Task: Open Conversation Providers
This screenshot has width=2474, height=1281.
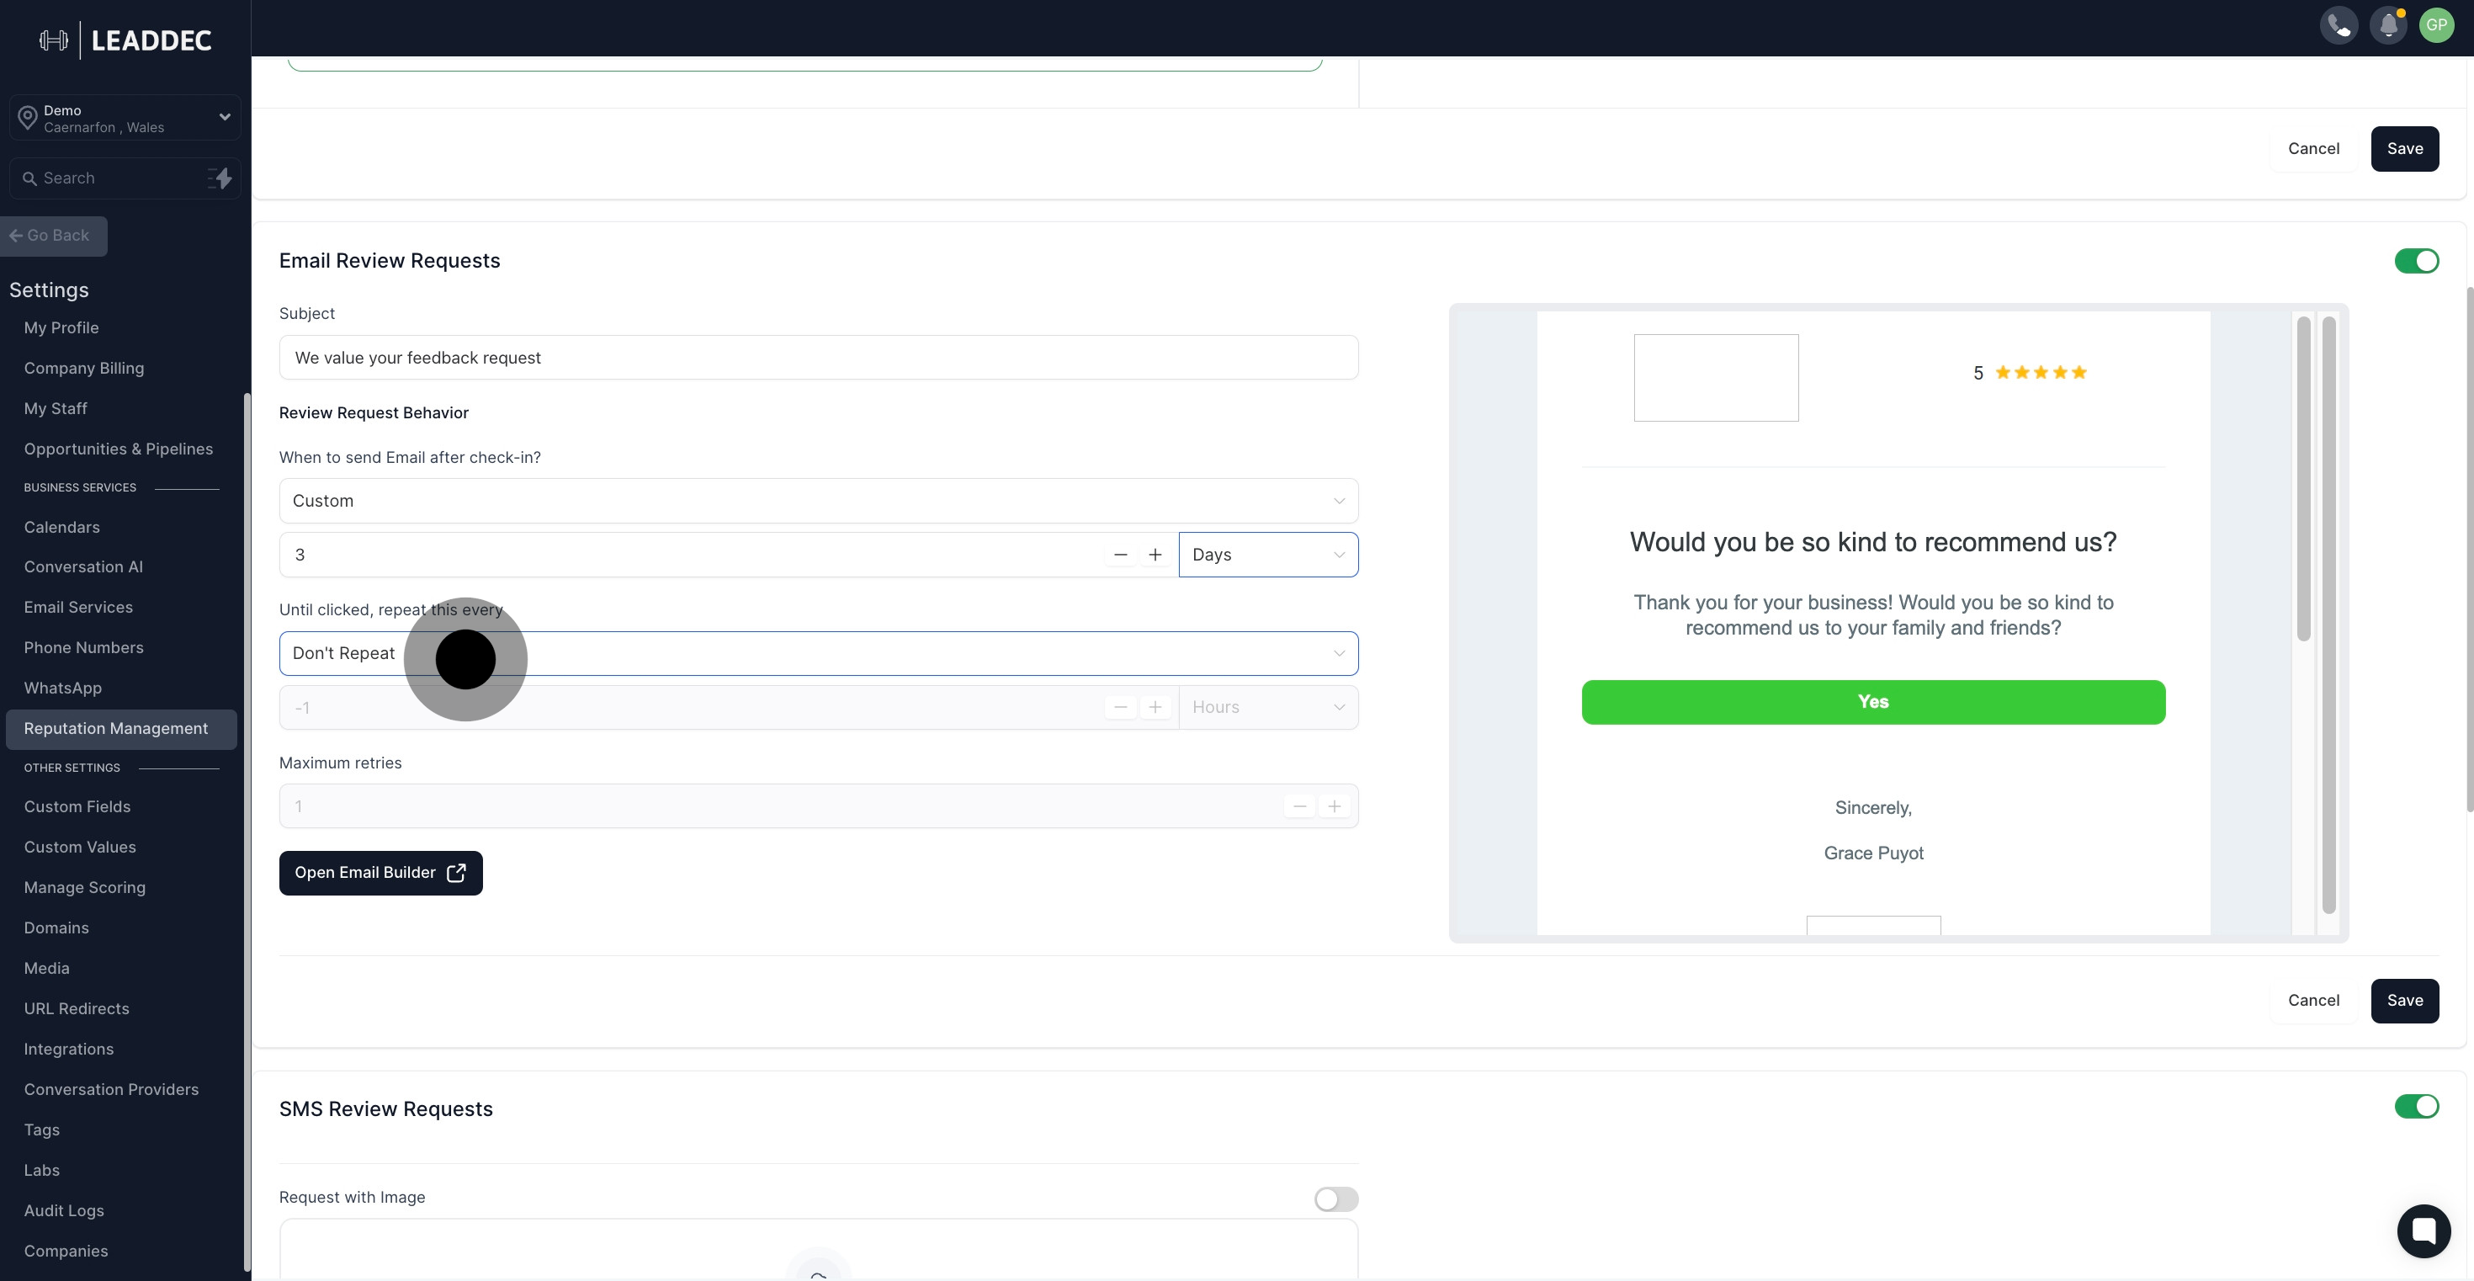Action: [111, 1090]
